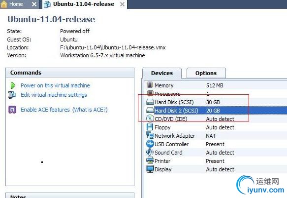Image resolution: width=287 pixels, height=198 pixels.
Task: Click the Powered off state value
Action: coord(75,31)
